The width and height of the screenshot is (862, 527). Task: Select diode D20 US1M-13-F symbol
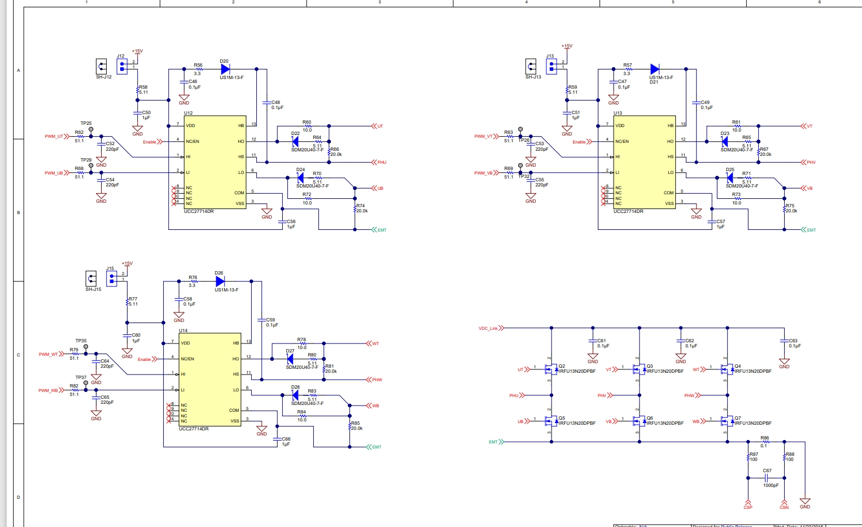[x=225, y=69]
